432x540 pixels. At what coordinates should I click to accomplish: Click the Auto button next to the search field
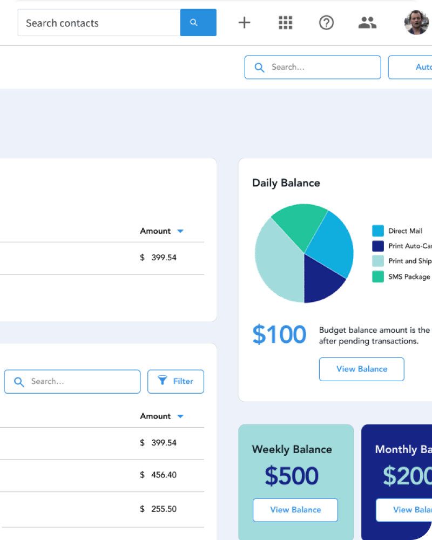pos(421,67)
